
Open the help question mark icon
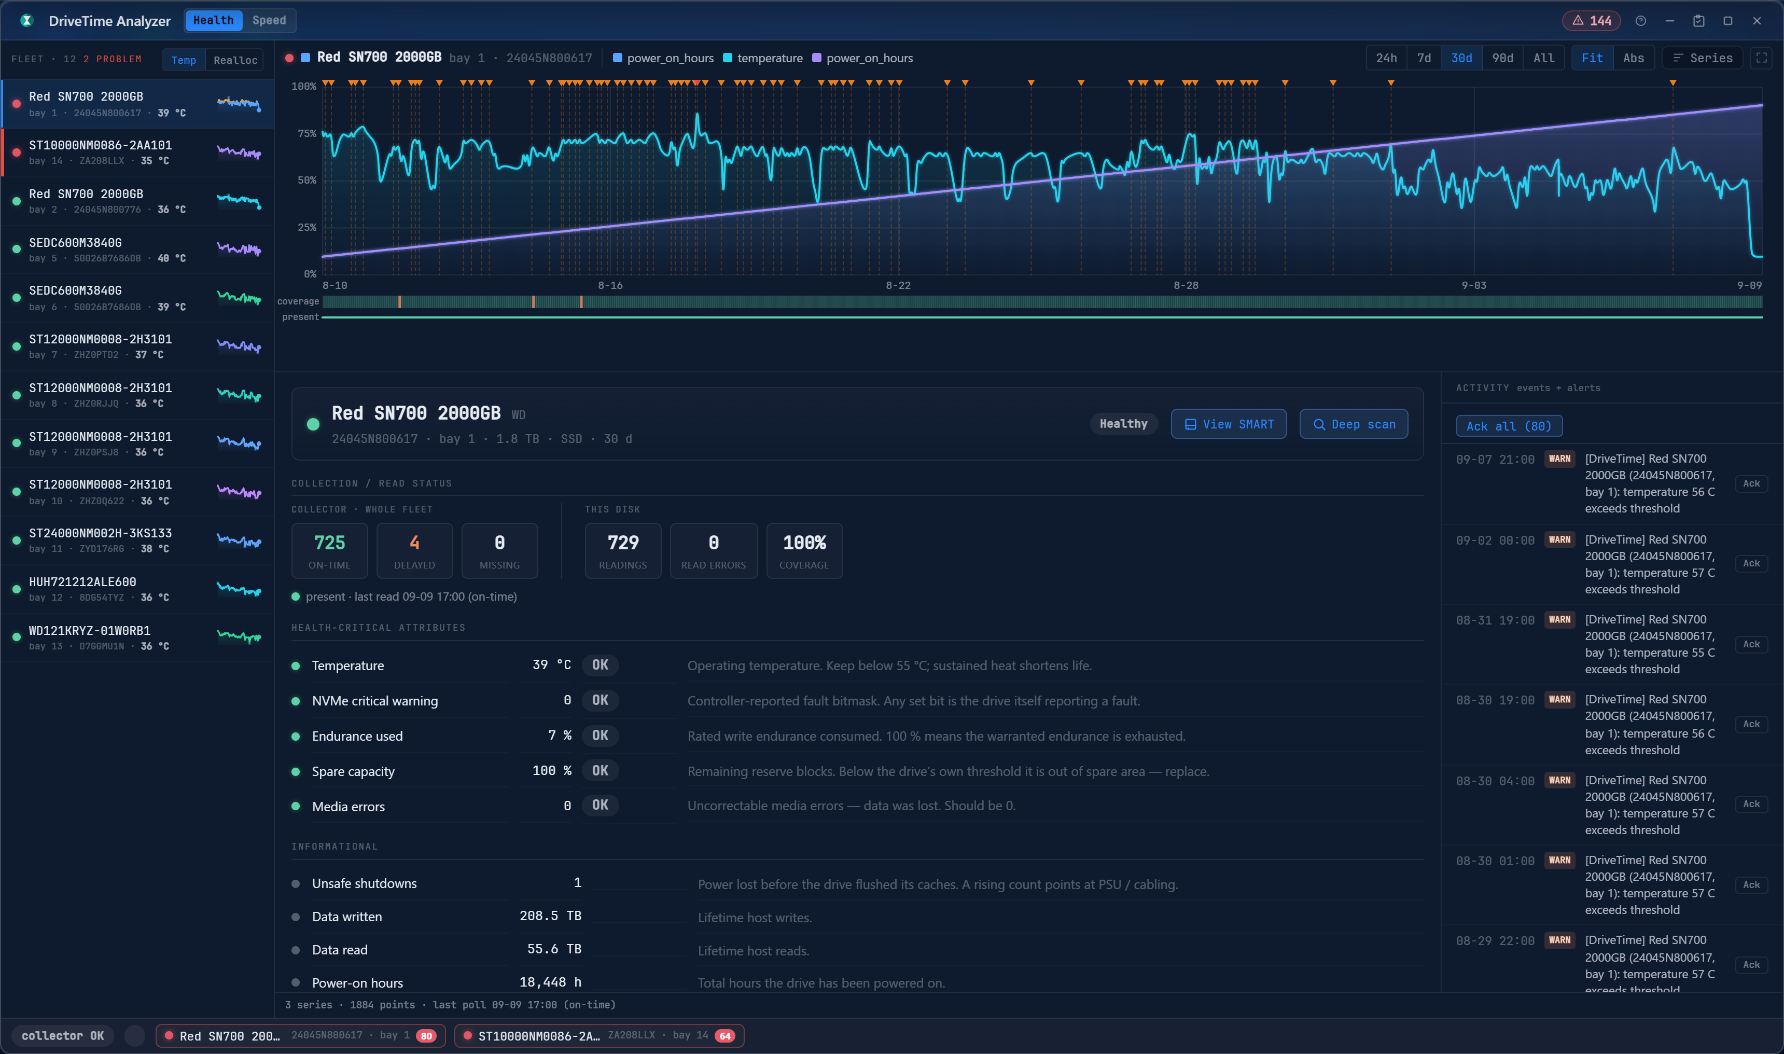coord(1640,21)
